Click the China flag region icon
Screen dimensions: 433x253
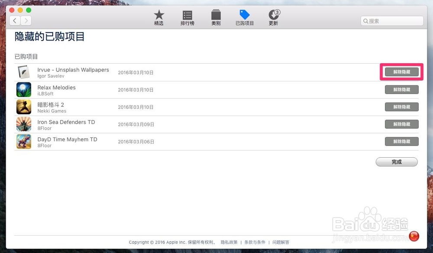point(414,236)
